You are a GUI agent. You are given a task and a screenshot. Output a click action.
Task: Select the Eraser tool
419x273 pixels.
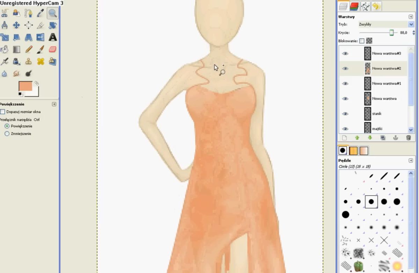[x=52, y=49]
